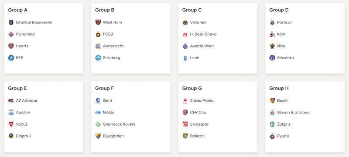349x157 pixels.
Task: Open the Slovan Bratislava team link
Action: (293, 113)
